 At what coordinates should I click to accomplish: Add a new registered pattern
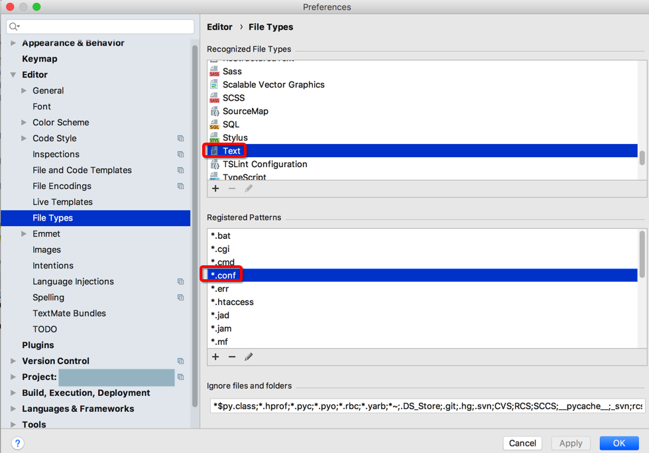pos(215,357)
